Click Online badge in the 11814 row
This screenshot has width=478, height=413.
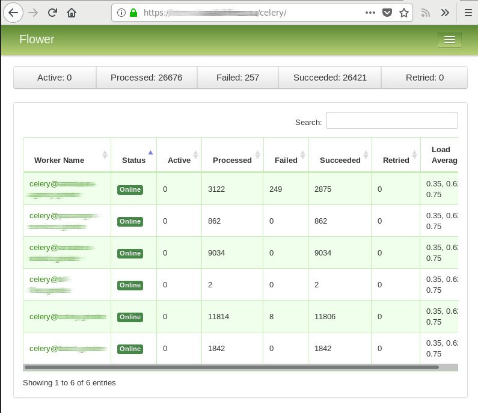[x=130, y=317]
